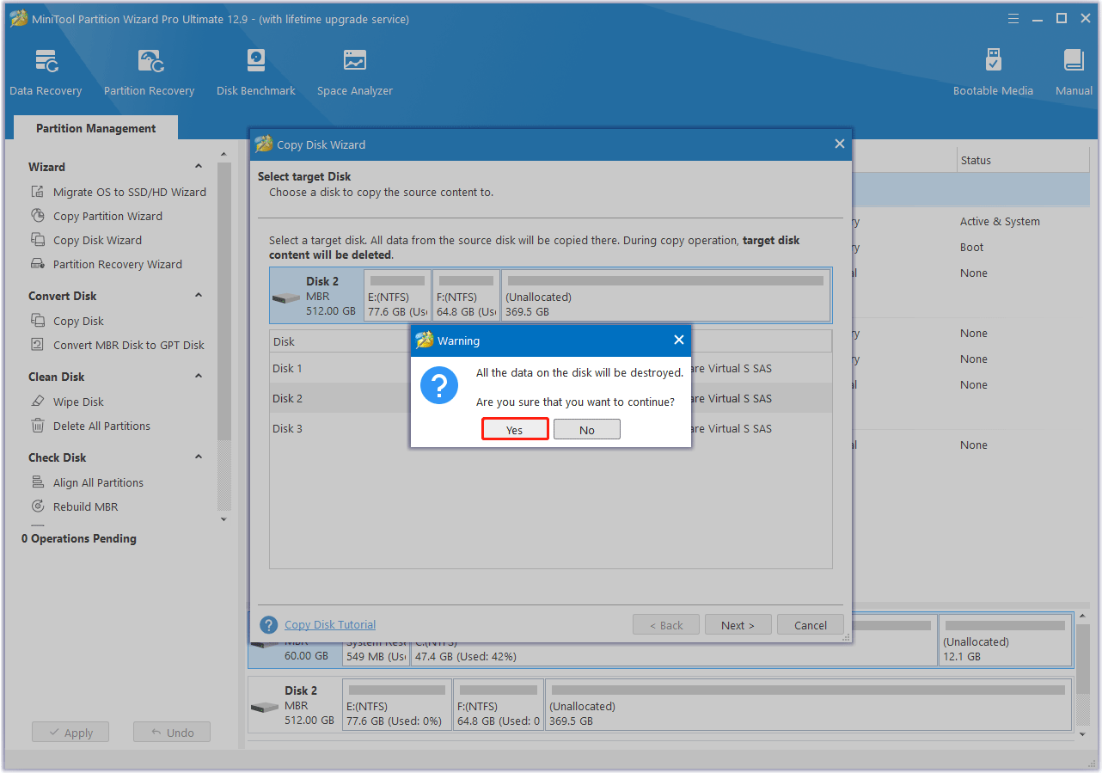Viewport: 1102px width, 773px height.
Task: Click the Copy Disk Tutorial help icon
Action: coord(268,625)
